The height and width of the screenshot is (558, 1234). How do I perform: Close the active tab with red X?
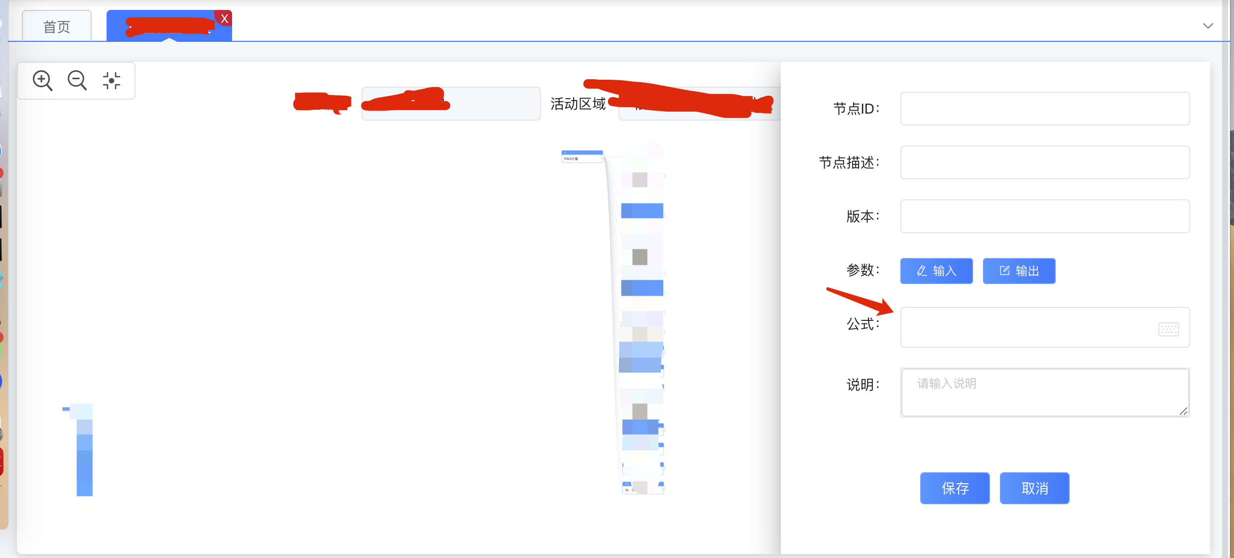tap(225, 18)
